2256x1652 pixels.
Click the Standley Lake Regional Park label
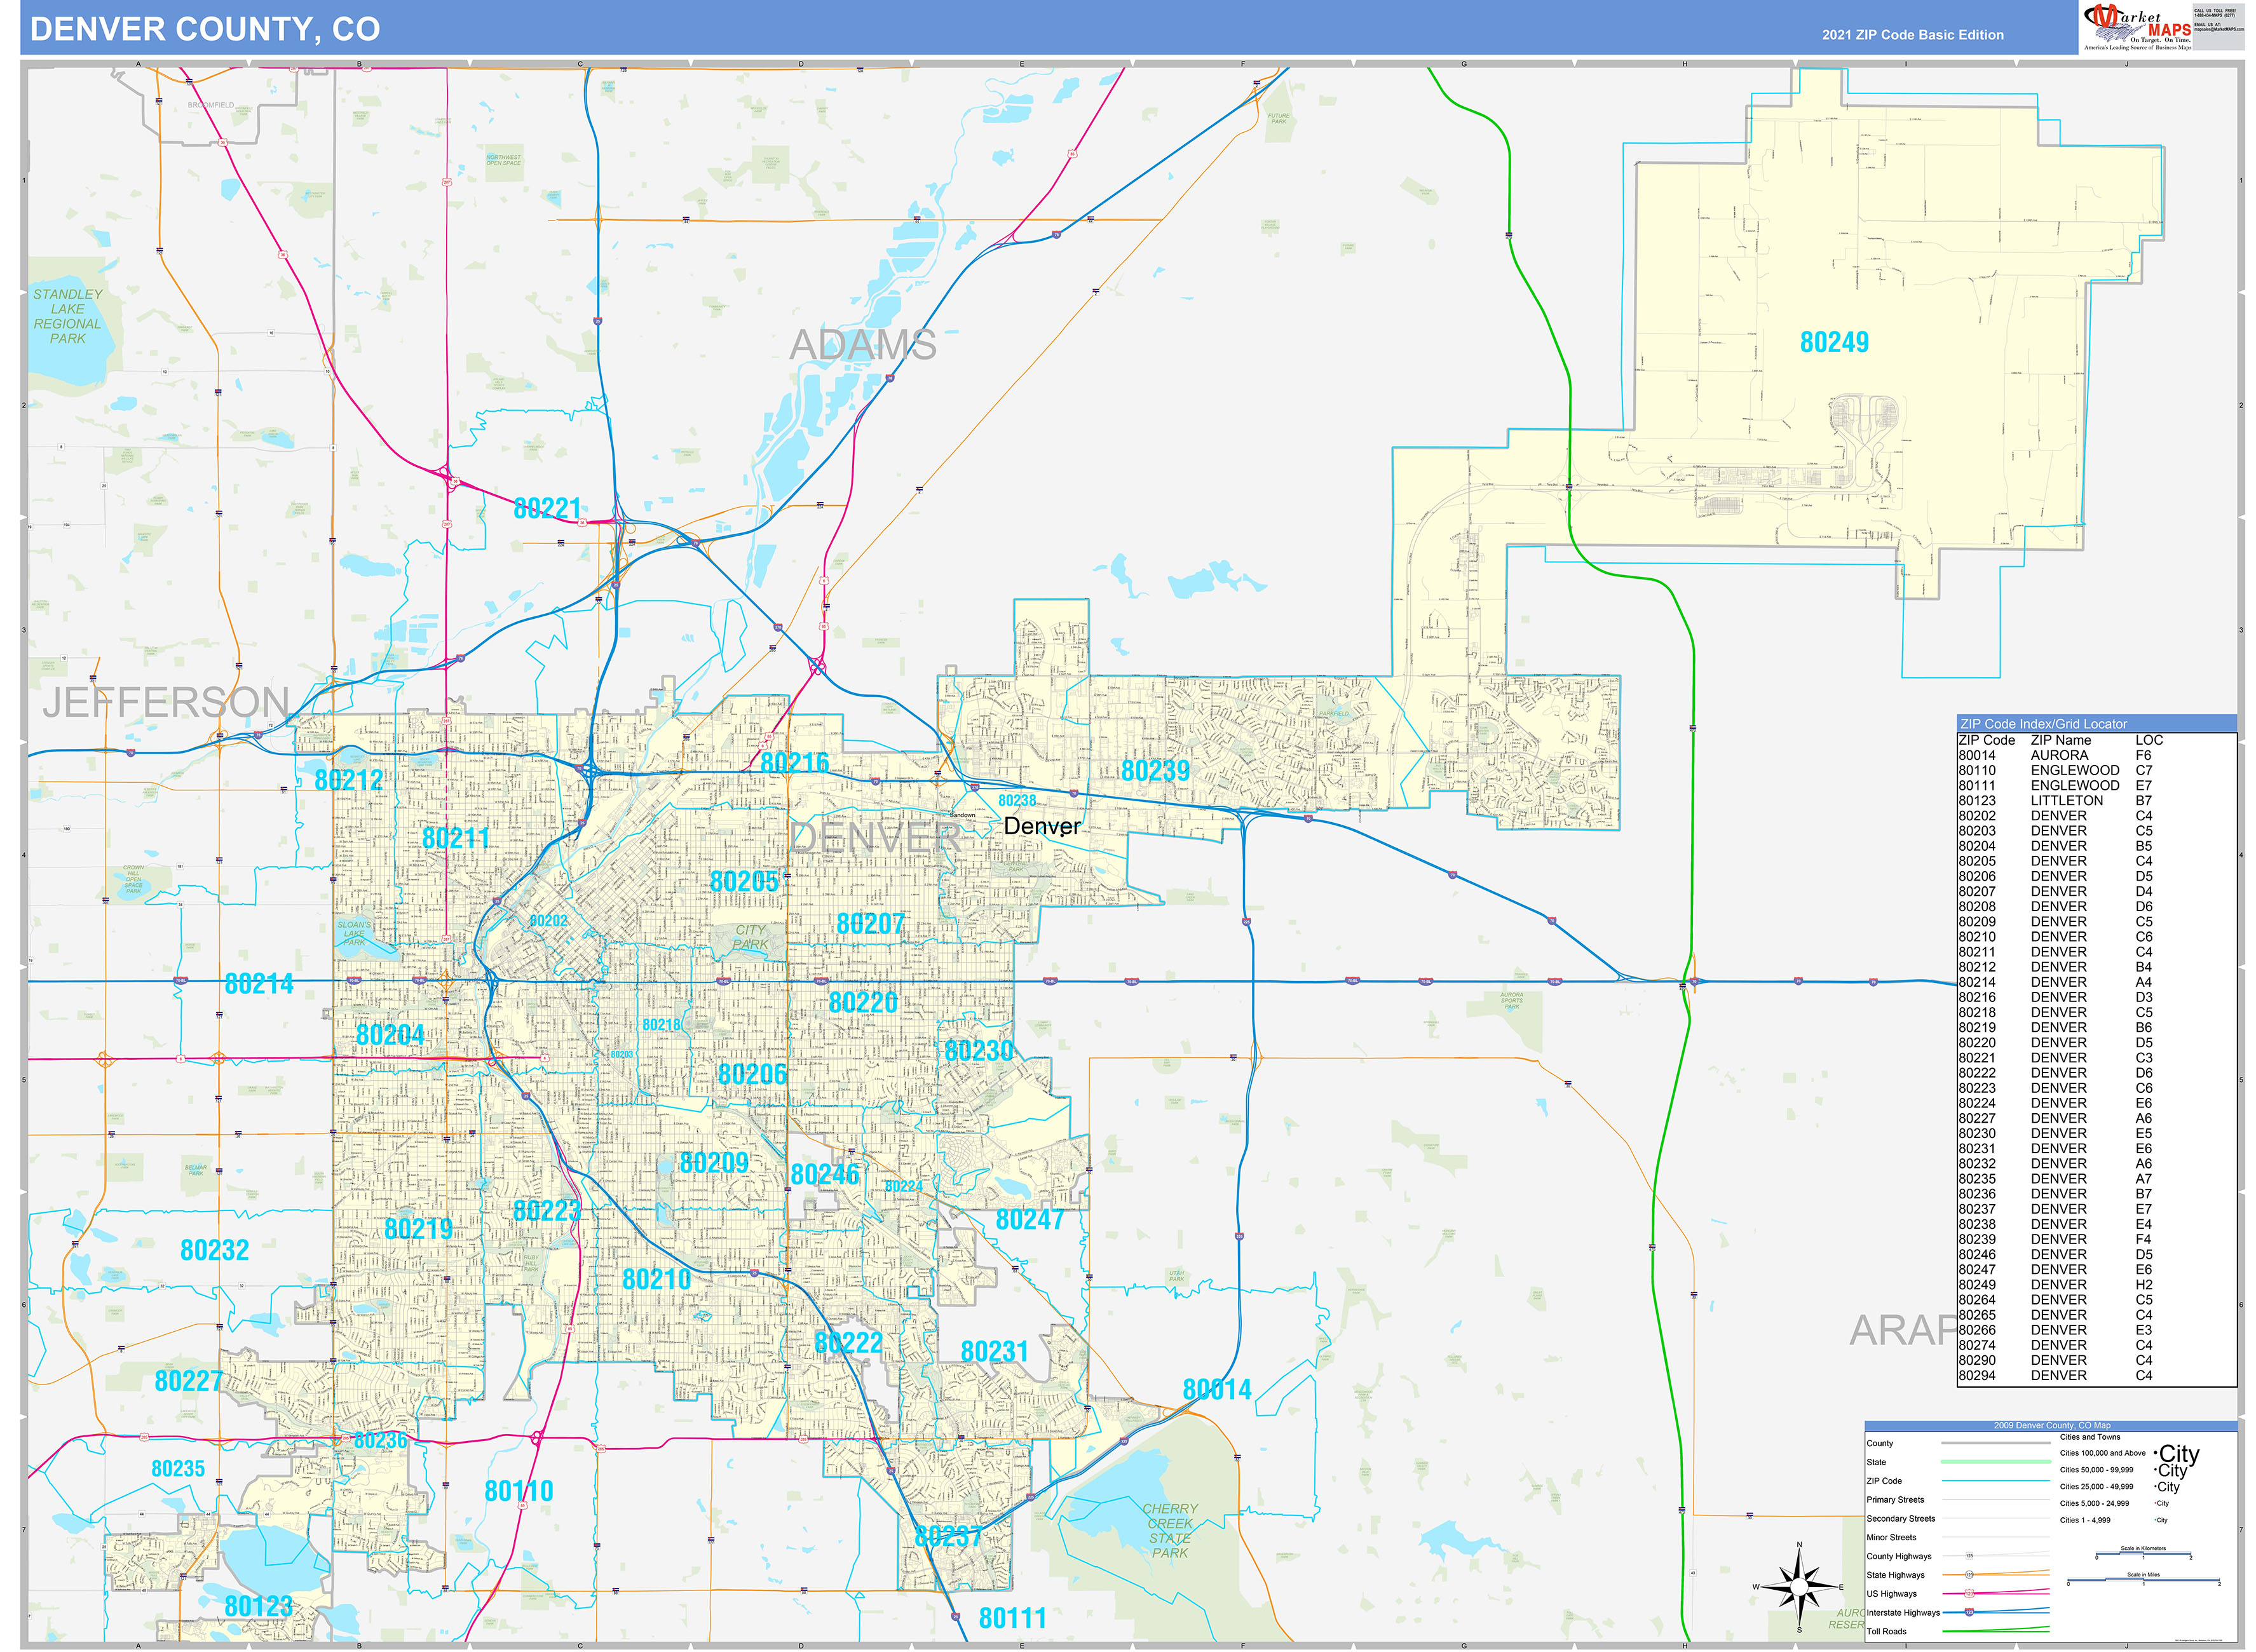pyautogui.click(x=67, y=316)
